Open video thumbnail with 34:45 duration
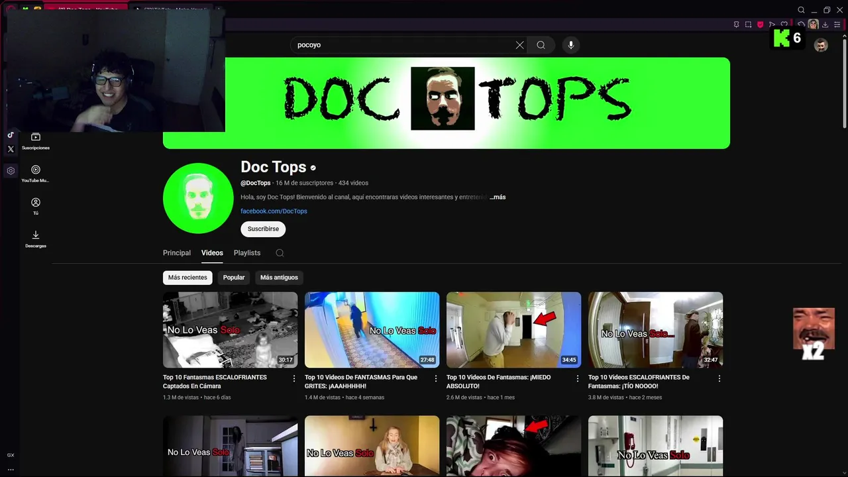This screenshot has height=477, width=848. pos(514,330)
